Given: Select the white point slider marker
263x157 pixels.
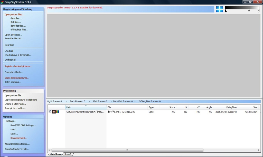Looking at the screenshot, I should pos(259,11).
